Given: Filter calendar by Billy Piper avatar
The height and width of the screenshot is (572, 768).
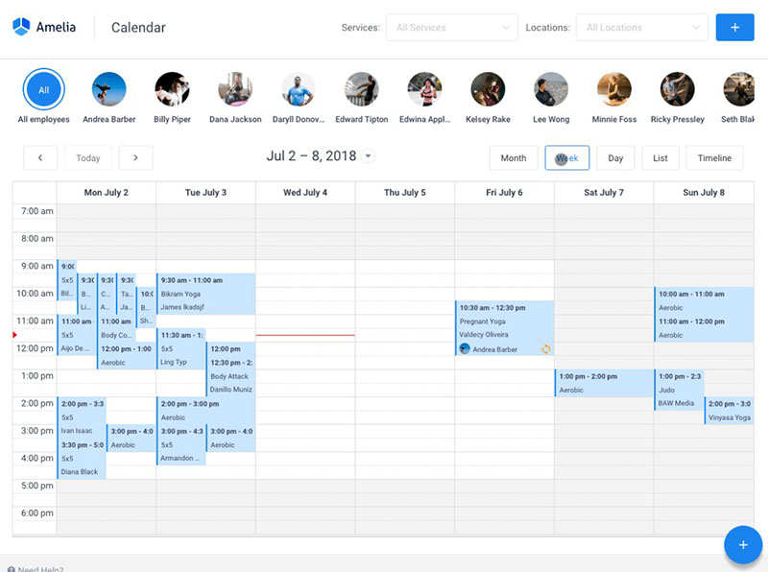Looking at the screenshot, I should (x=172, y=89).
